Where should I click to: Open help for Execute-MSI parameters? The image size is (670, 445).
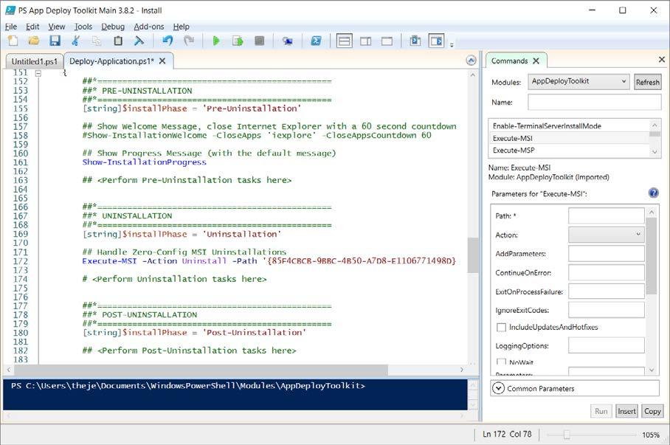[653, 193]
